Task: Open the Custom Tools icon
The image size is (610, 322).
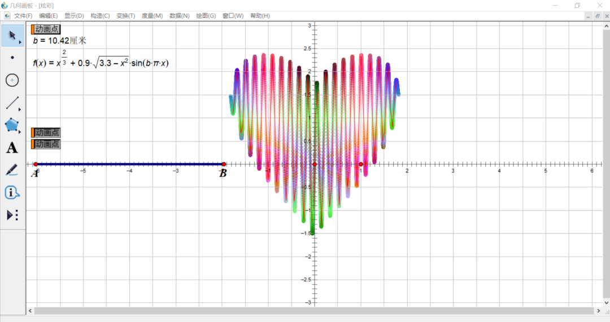Action: coord(12,215)
